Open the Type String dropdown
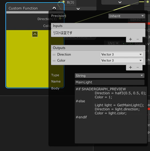Screen dimensions: 150x151 click(110, 76)
